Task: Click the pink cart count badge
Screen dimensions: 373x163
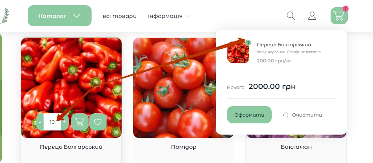Action: tap(345, 9)
